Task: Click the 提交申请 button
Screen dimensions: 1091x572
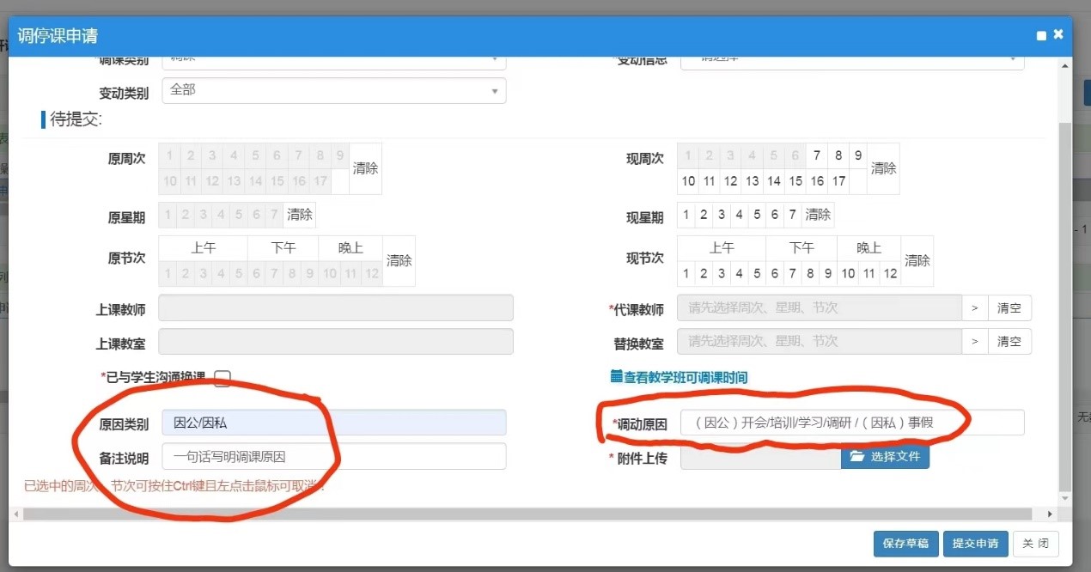Action: 975,544
